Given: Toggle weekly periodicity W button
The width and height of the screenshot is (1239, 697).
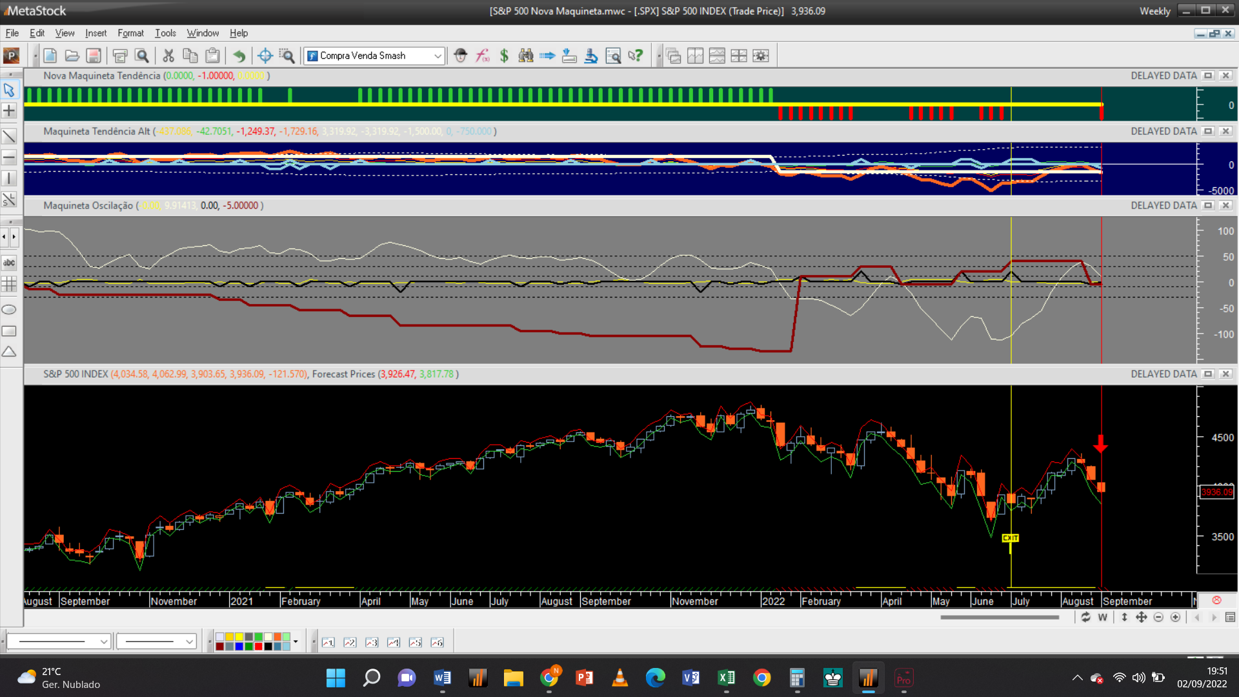Looking at the screenshot, I should 1103,618.
